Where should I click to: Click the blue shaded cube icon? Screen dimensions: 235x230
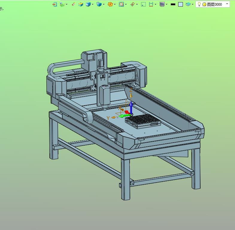click(88, 5)
